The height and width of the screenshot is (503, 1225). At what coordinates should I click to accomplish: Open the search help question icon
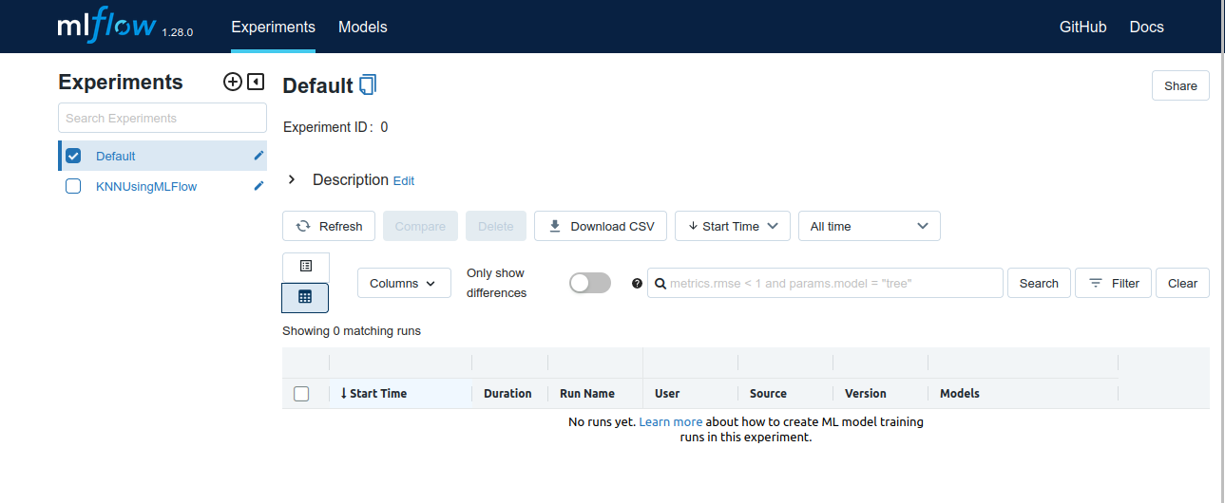pos(637,283)
